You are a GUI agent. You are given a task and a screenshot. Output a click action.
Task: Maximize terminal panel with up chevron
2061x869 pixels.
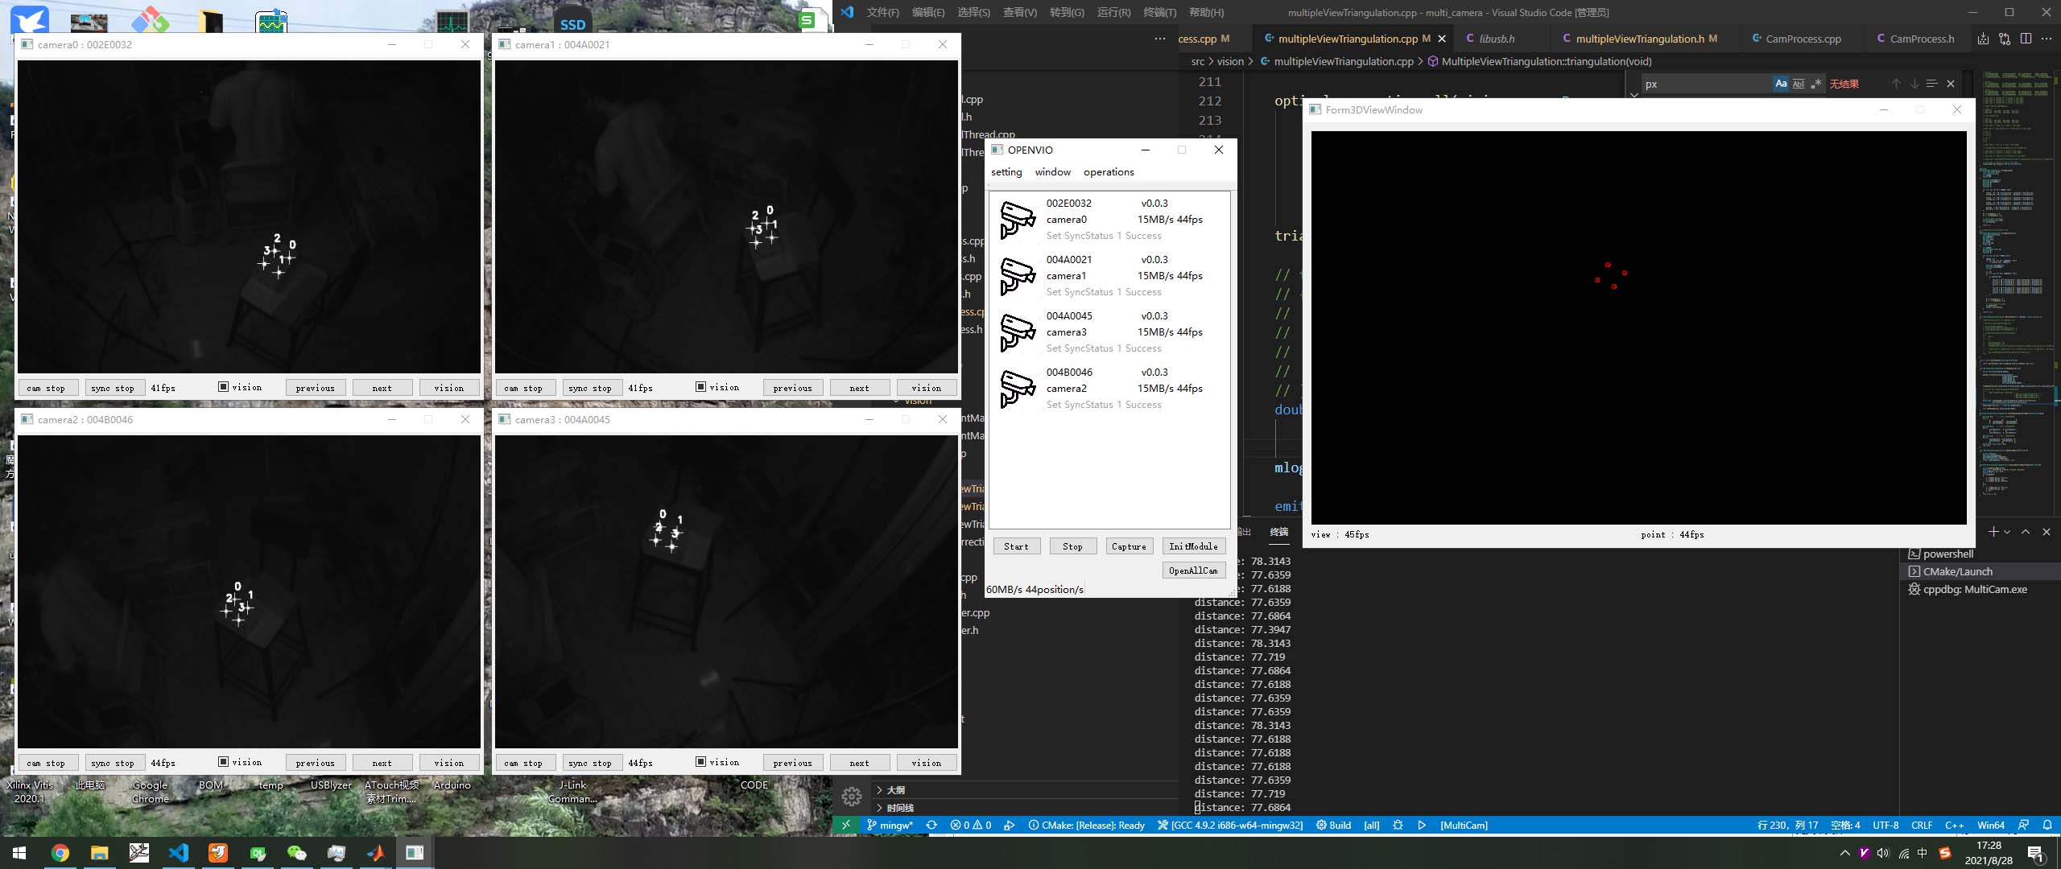coord(2026,532)
